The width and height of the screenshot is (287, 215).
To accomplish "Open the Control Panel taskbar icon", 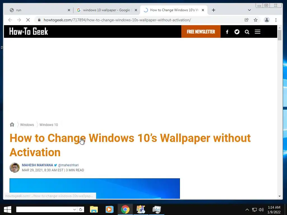I will 141,209.
